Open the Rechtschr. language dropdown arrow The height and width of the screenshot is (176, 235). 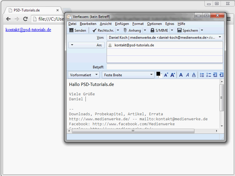[x=118, y=31]
